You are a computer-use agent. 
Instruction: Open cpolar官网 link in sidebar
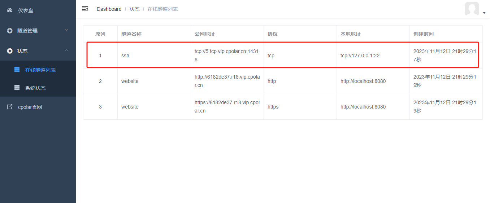point(38,107)
